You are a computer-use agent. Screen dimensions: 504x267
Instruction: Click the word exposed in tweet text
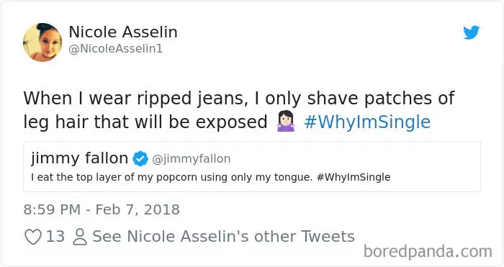point(231,123)
